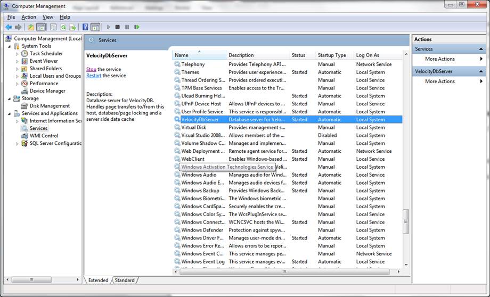Click the console tree horizontal scrollbar thumb
The width and height of the screenshot is (490, 297).
pos(31,279)
